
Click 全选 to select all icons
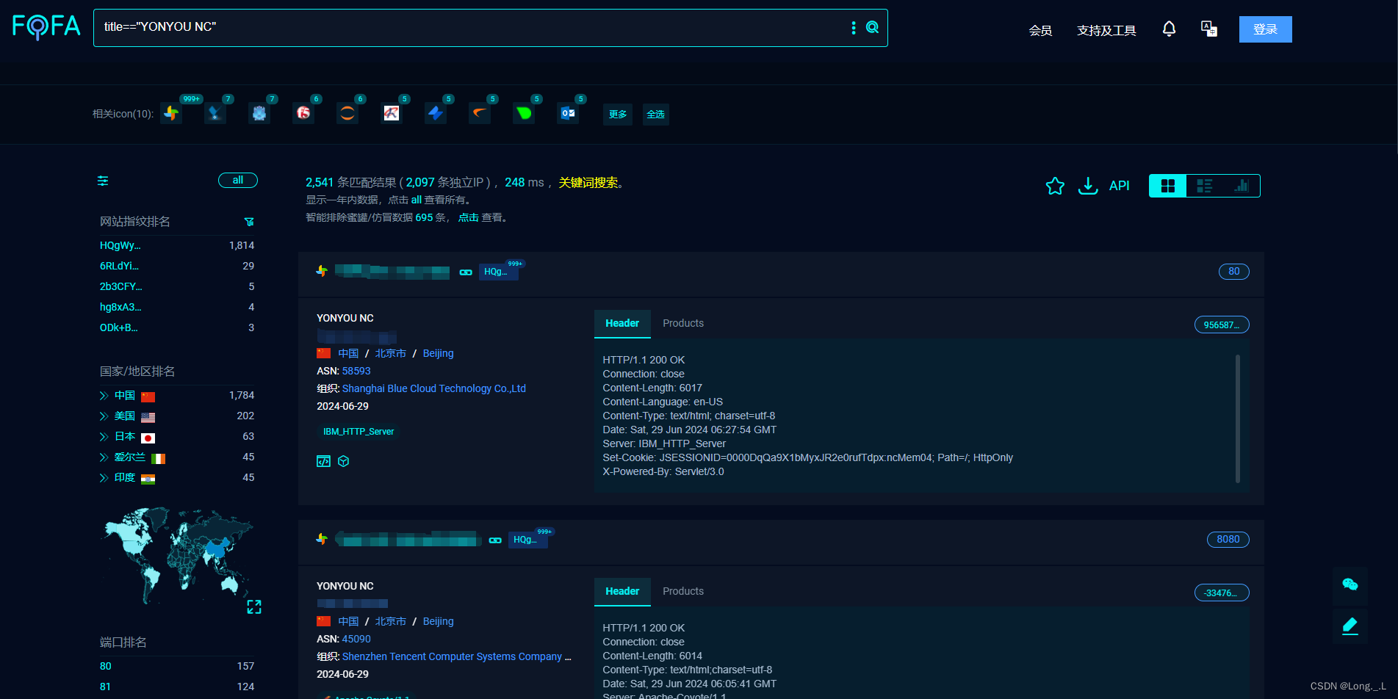click(x=655, y=114)
